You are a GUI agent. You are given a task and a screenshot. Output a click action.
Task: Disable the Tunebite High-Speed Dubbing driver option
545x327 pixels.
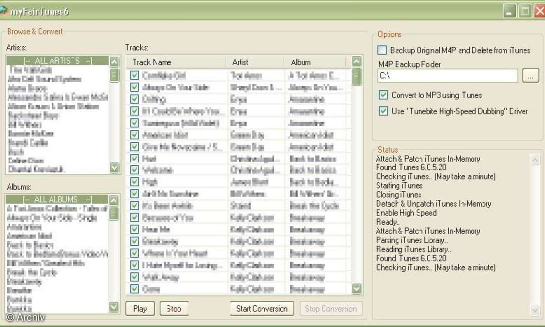tap(384, 111)
